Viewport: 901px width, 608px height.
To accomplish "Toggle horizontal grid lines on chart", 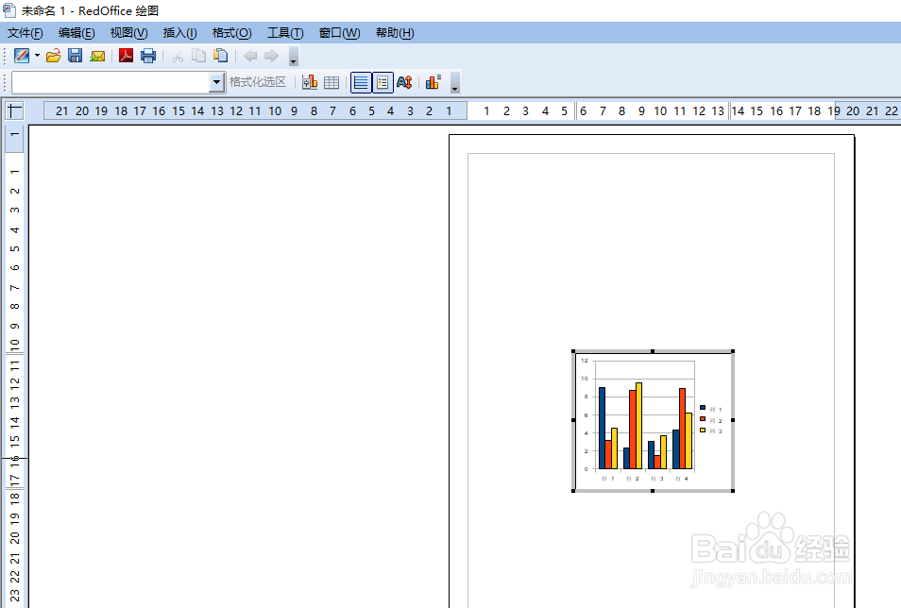I will pyautogui.click(x=361, y=83).
